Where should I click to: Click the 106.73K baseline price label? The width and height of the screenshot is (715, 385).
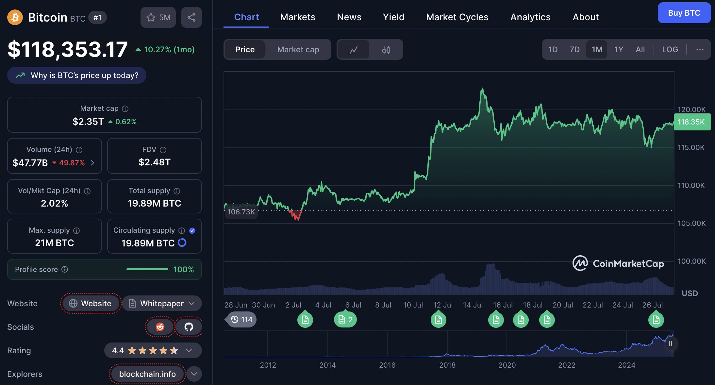(241, 212)
